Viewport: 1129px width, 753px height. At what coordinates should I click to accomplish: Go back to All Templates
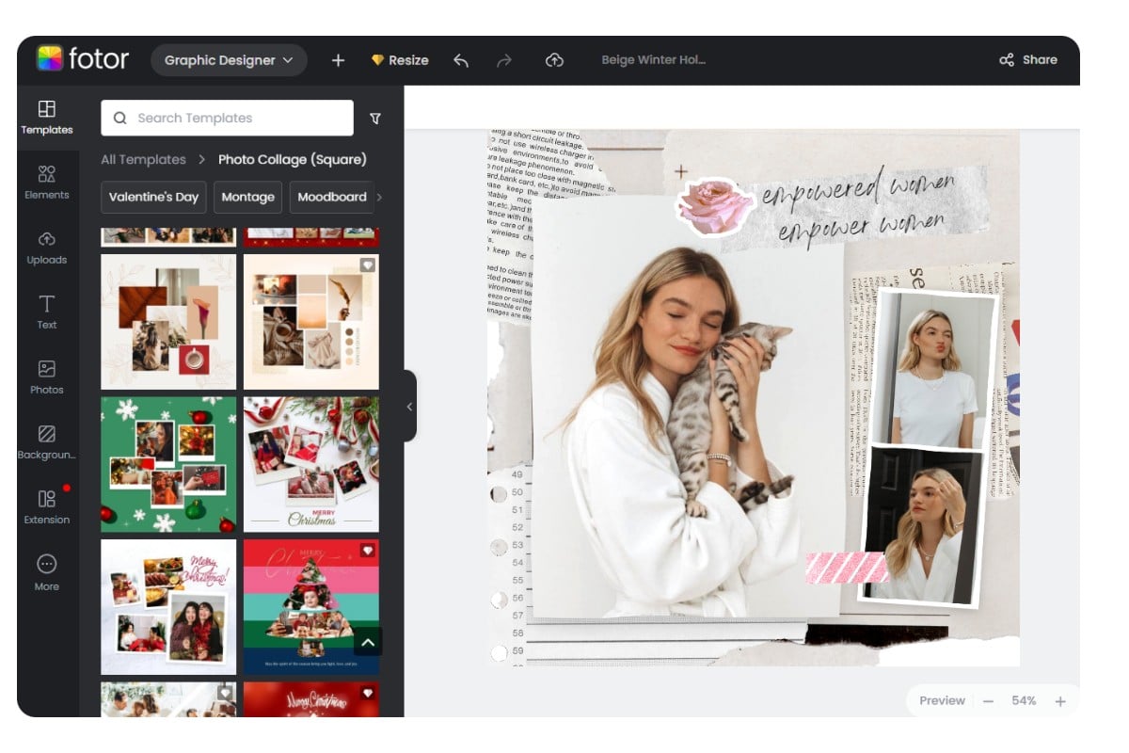[x=142, y=159]
